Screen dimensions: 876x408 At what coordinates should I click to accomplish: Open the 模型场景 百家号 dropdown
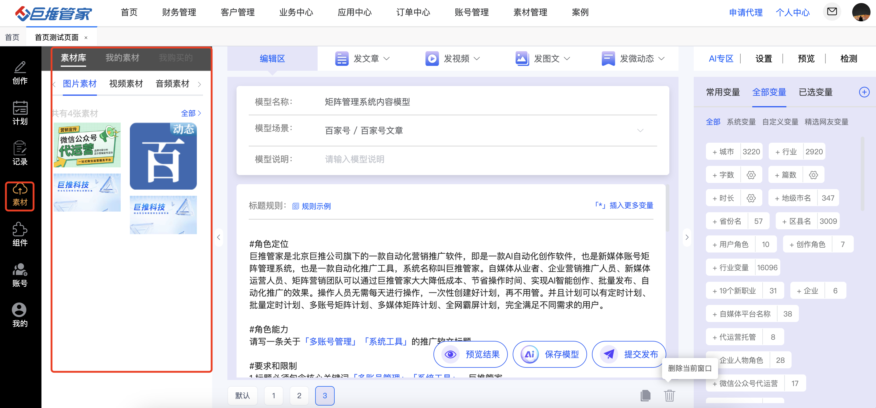coord(640,131)
